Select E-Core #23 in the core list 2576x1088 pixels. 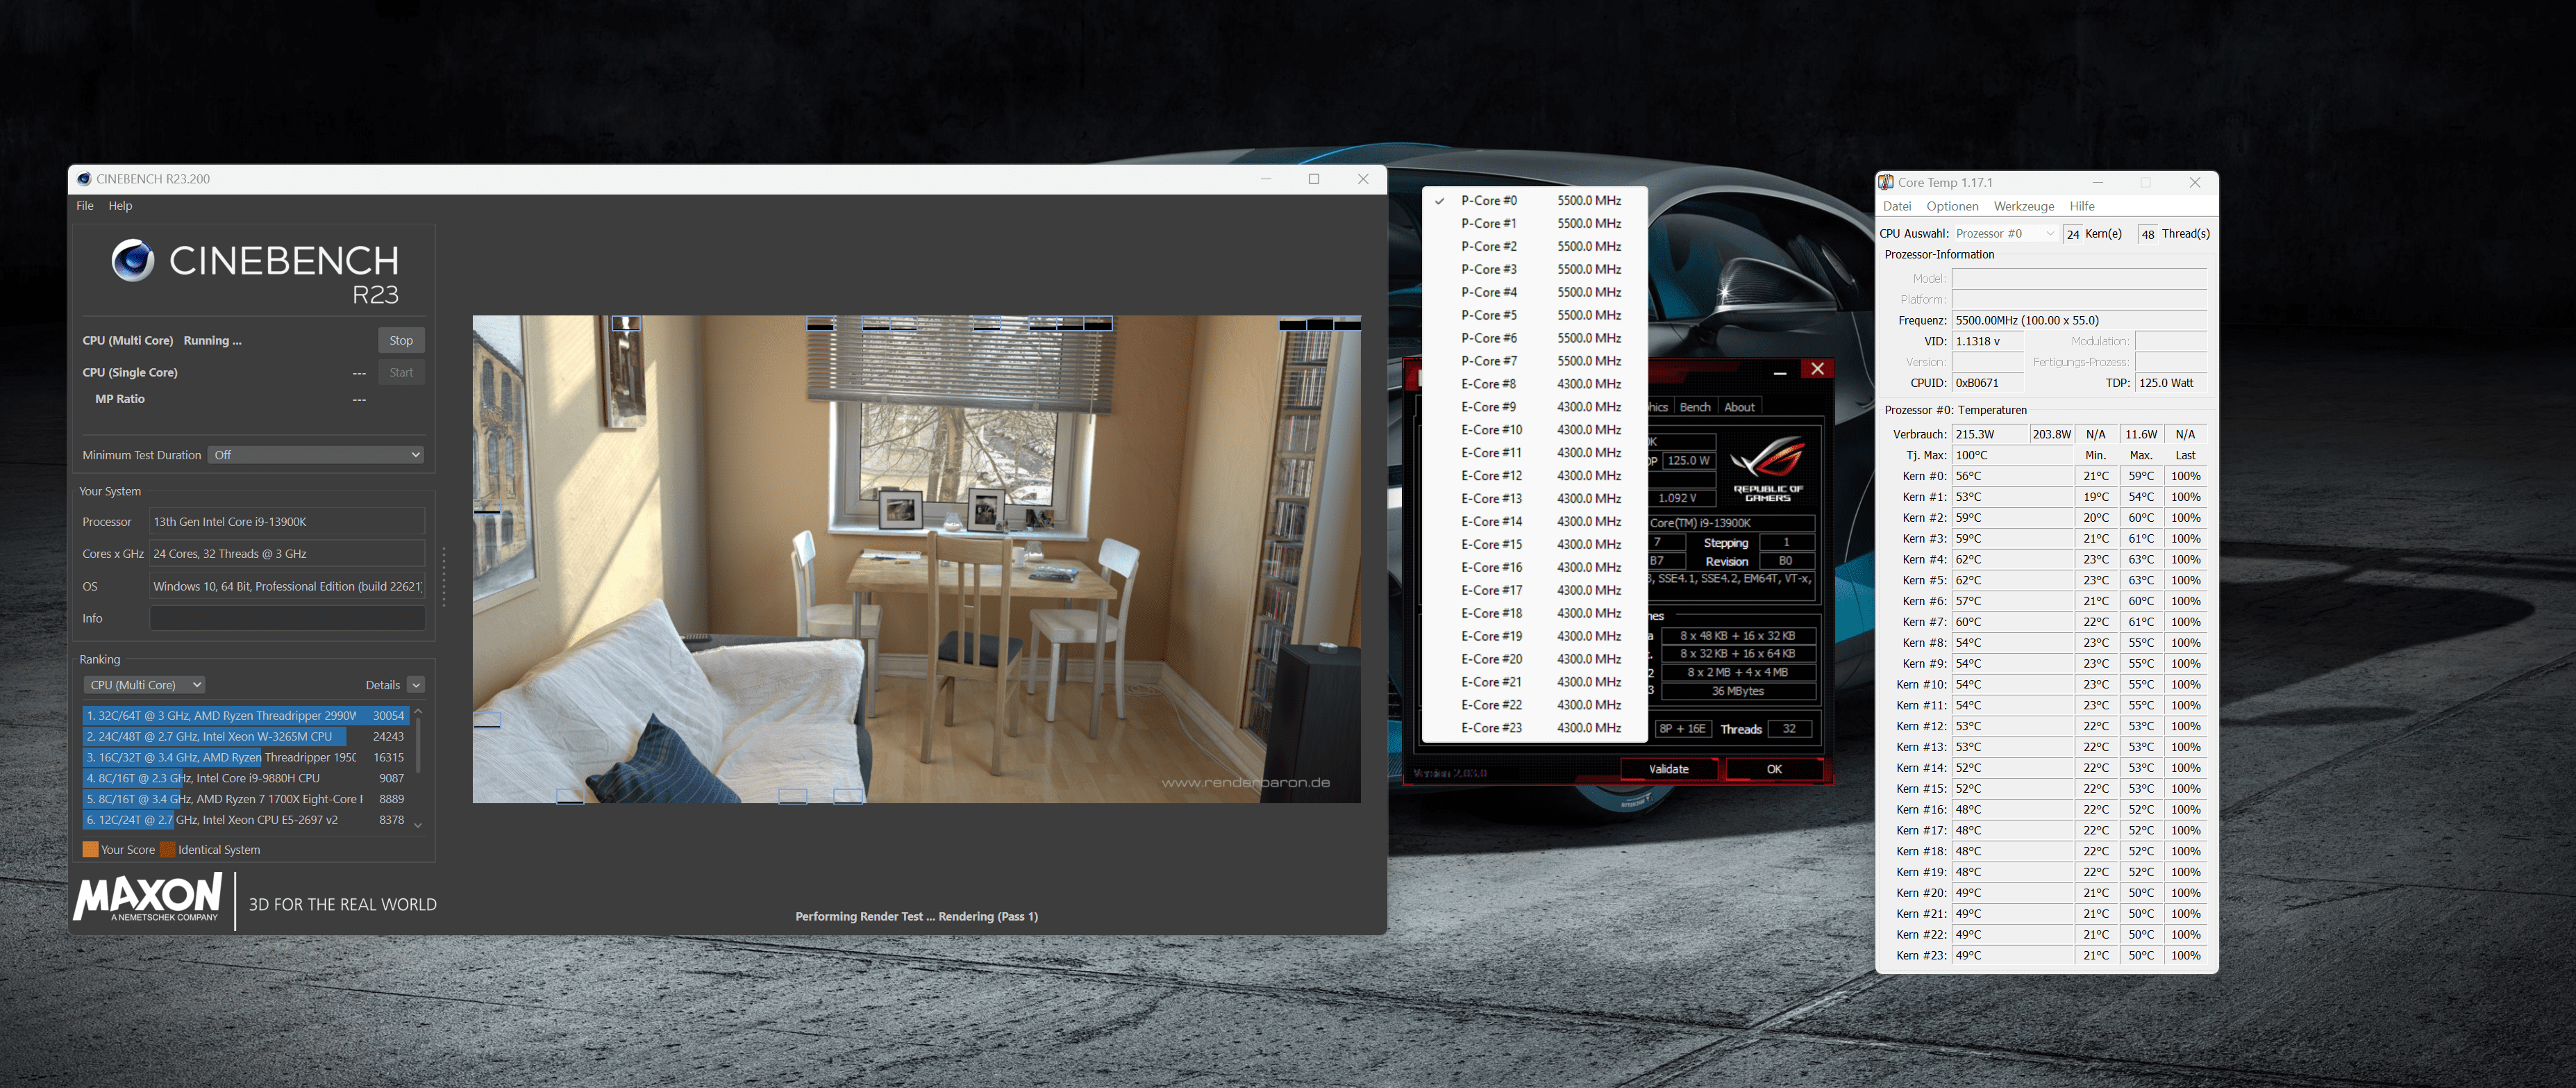[x=1534, y=727]
